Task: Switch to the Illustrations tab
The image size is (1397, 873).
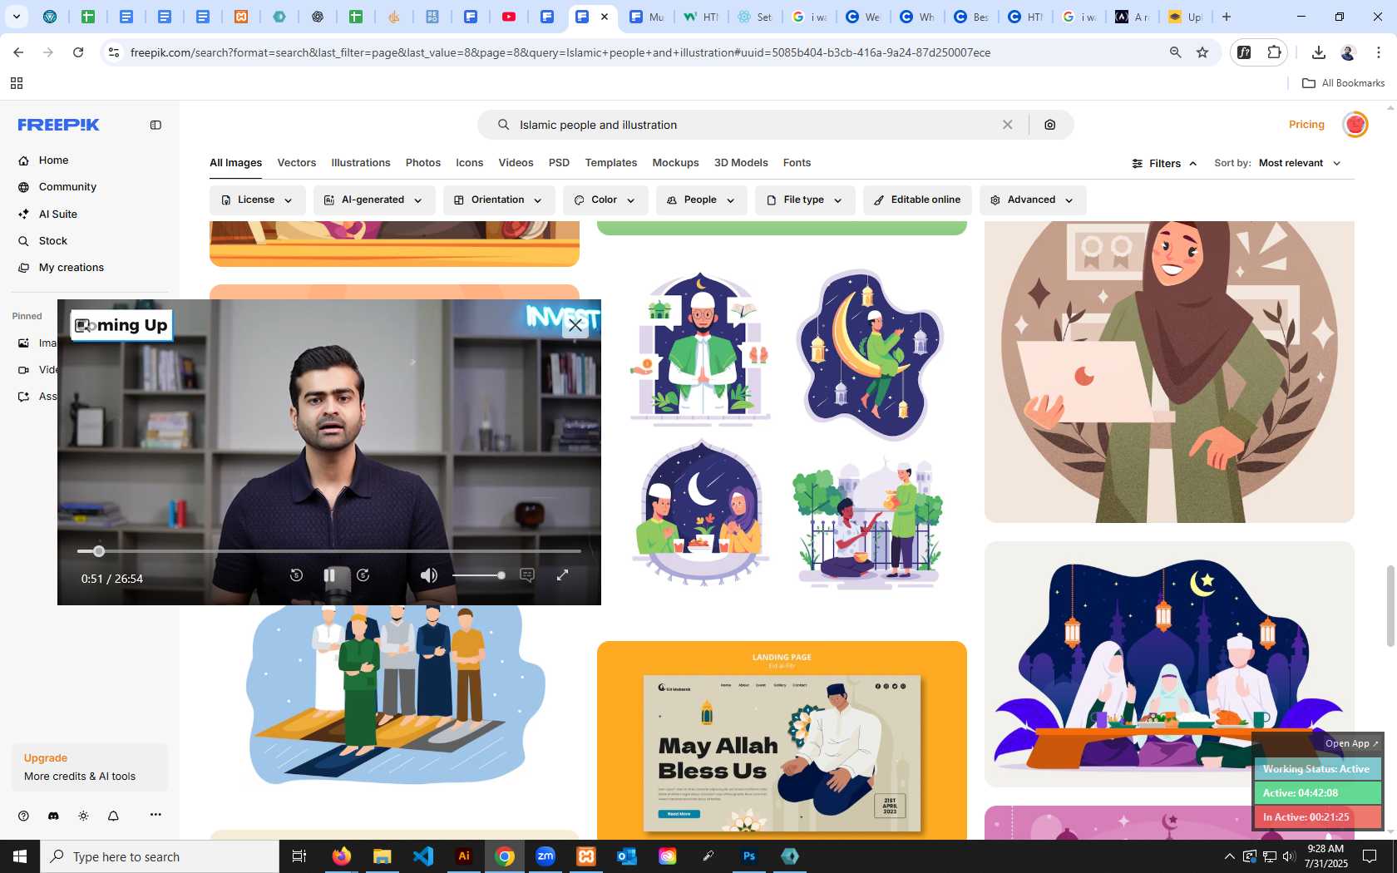Action: pos(361,163)
